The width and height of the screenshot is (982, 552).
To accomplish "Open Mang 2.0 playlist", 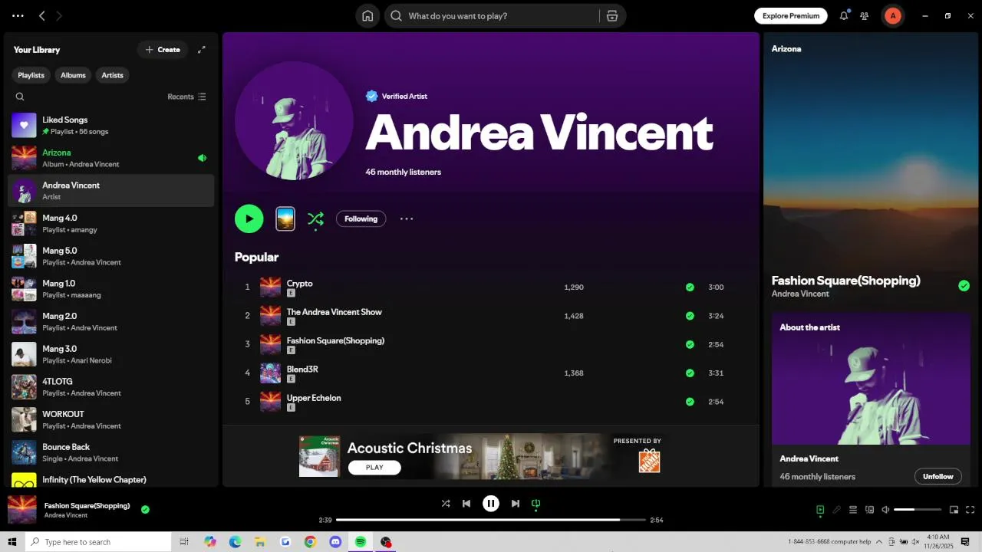I will [x=111, y=321].
